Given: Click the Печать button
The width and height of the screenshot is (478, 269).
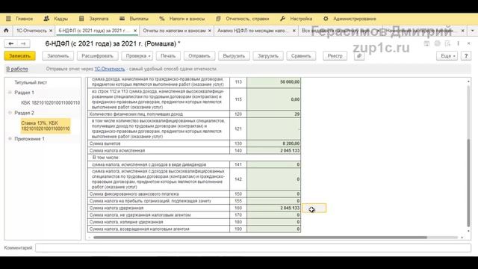Looking at the screenshot, I should point(168,56).
